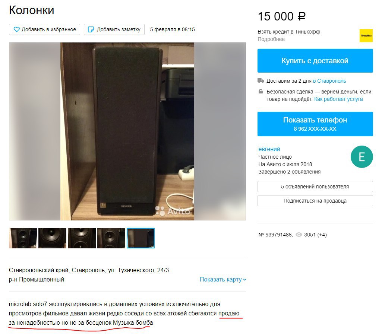Click the lock icon beside Безопасная сделка

pyautogui.click(x=261, y=92)
